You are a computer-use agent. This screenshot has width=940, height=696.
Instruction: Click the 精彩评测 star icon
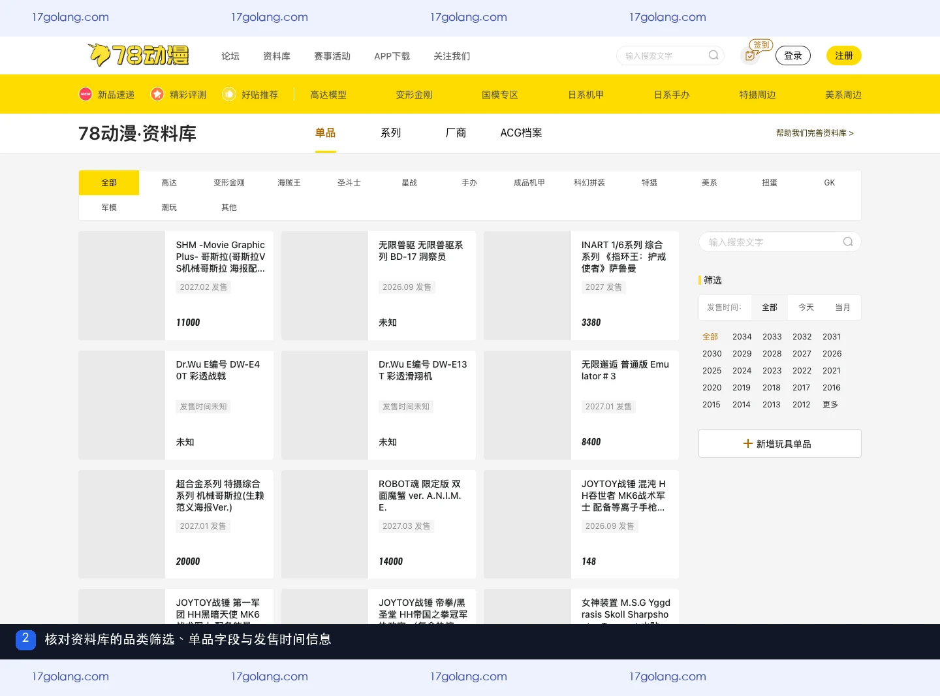157,94
